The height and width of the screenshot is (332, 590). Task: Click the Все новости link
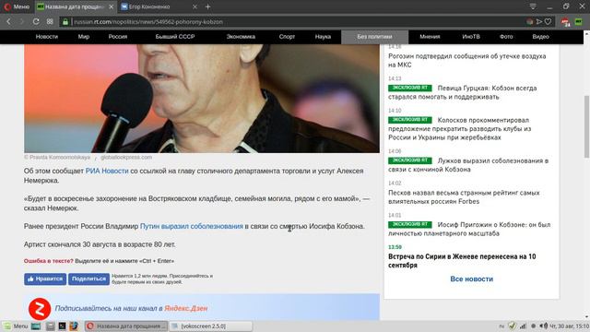tap(471, 279)
